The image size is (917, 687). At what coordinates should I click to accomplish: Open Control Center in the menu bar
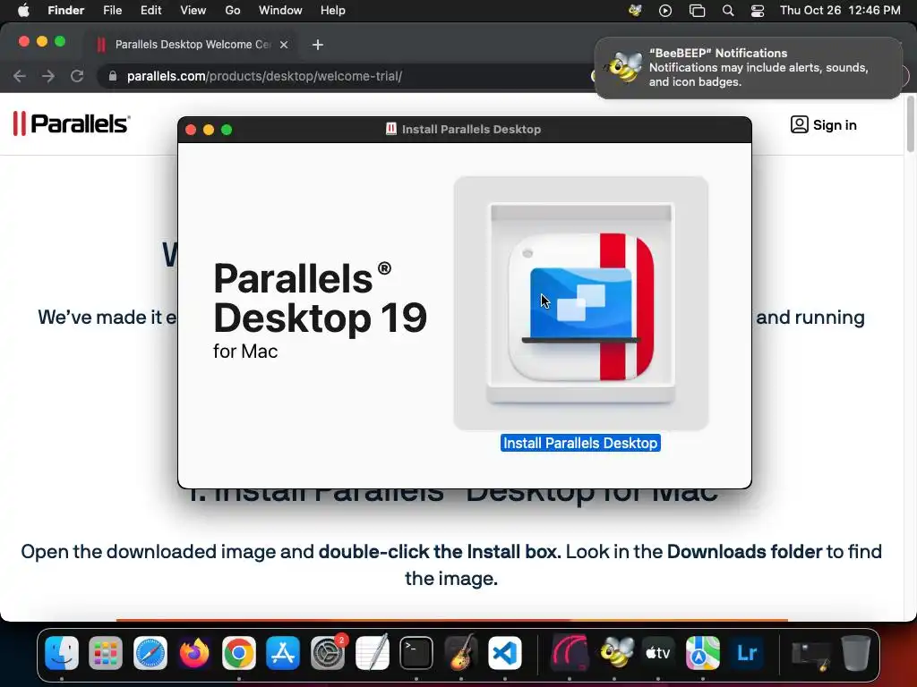tap(758, 11)
